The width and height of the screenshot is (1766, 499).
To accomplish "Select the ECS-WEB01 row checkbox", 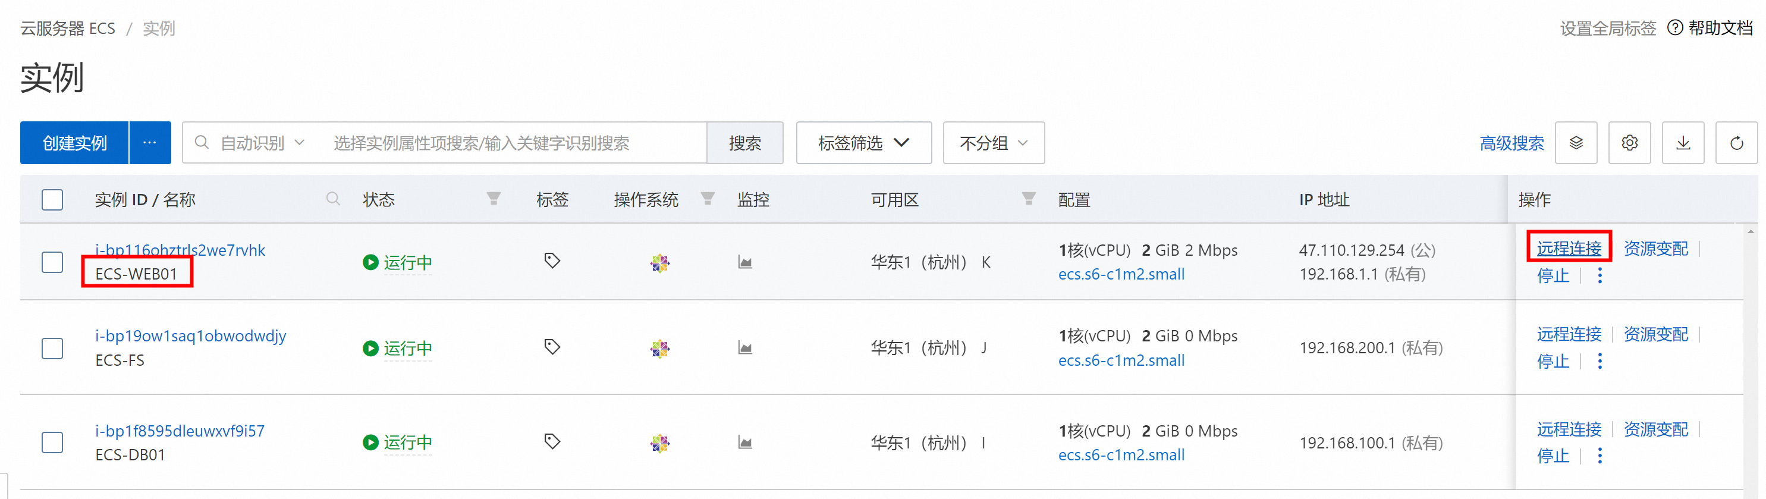I will coord(52,262).
